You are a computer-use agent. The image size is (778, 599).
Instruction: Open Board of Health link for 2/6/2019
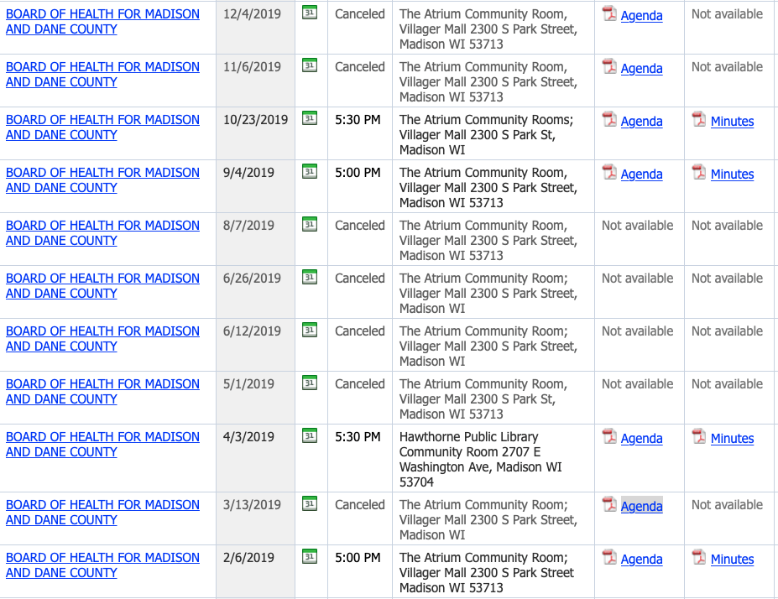tap(102, 565)
